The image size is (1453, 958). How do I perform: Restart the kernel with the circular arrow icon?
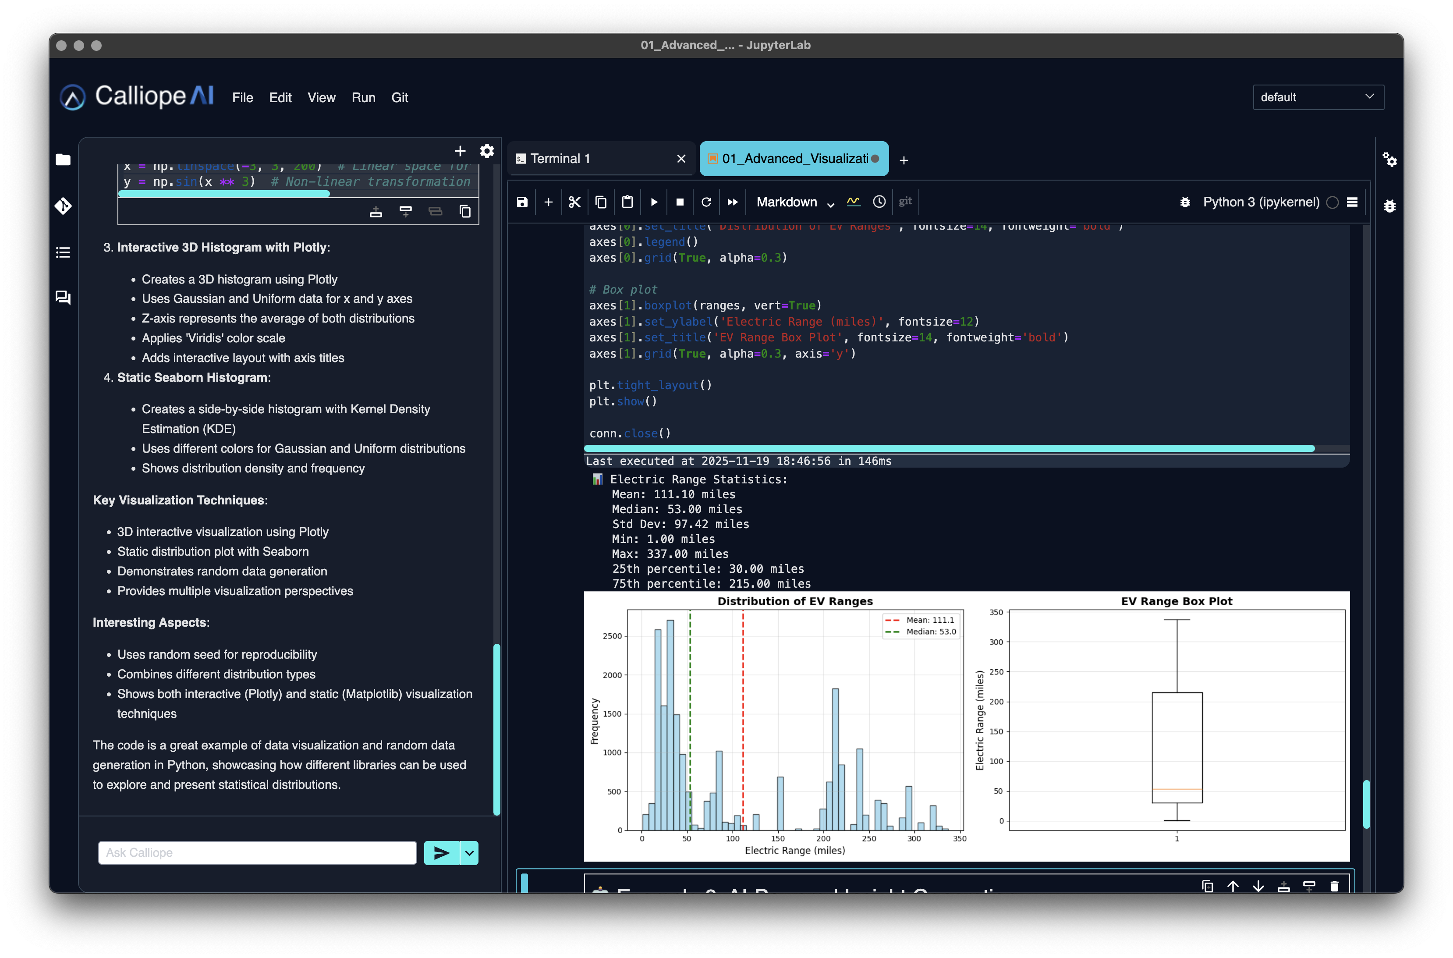[x=706, y=202]
